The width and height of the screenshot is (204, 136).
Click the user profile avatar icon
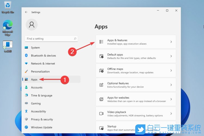click(32, 25)
